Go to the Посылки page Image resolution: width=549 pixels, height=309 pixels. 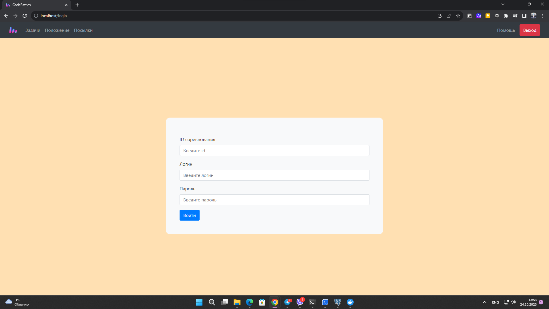[83, 30]
